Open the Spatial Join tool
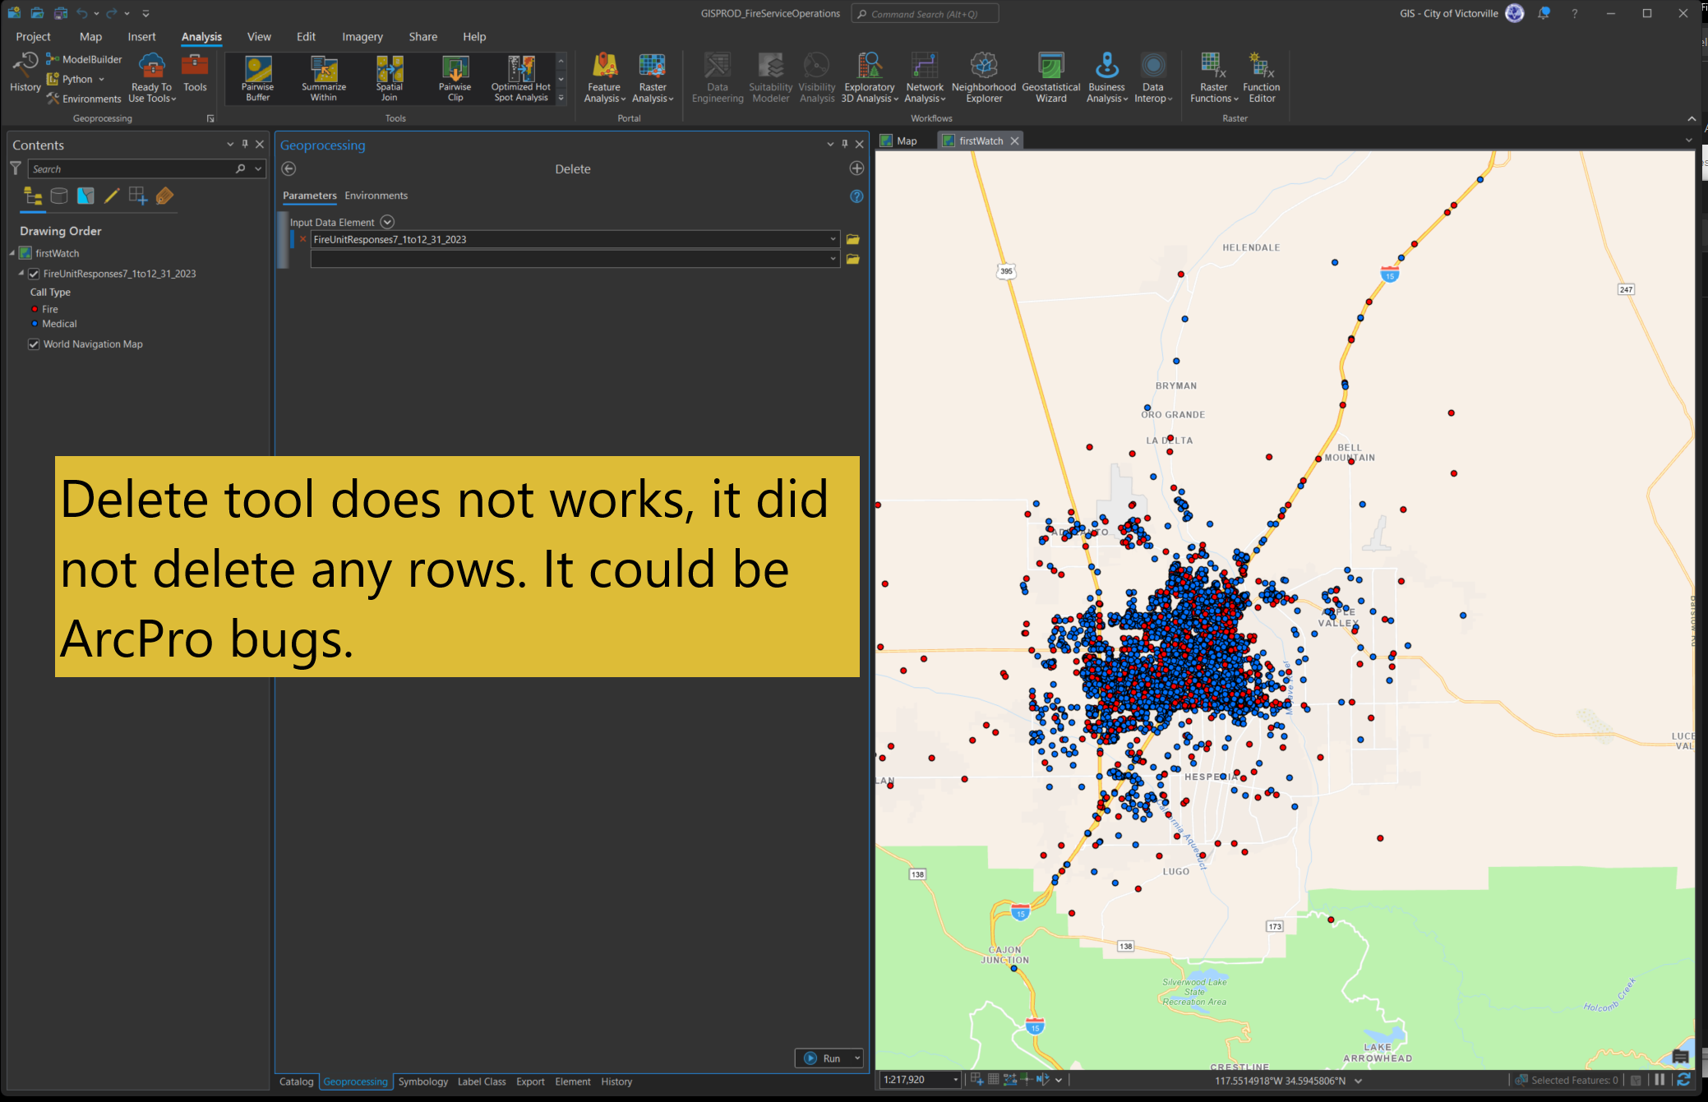The width and height of the screenshot is (1708, 1102). (390, 79)
